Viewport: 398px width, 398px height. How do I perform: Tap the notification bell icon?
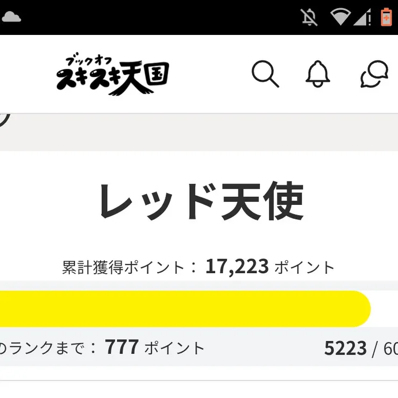tap(317, 74)
